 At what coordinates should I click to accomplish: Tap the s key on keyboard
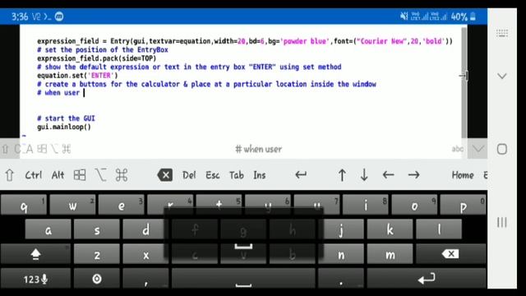tap(97, 229)
